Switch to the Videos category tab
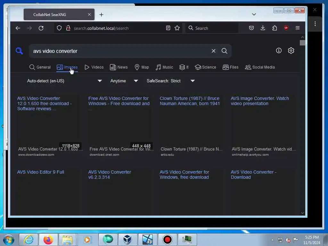328x246 pixels. pyautogui.click(x=94, y=67)
